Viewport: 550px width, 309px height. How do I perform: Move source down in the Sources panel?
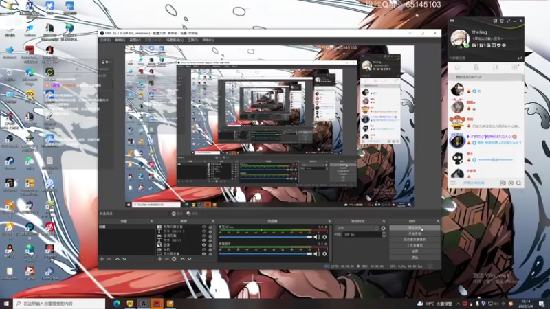190,259
